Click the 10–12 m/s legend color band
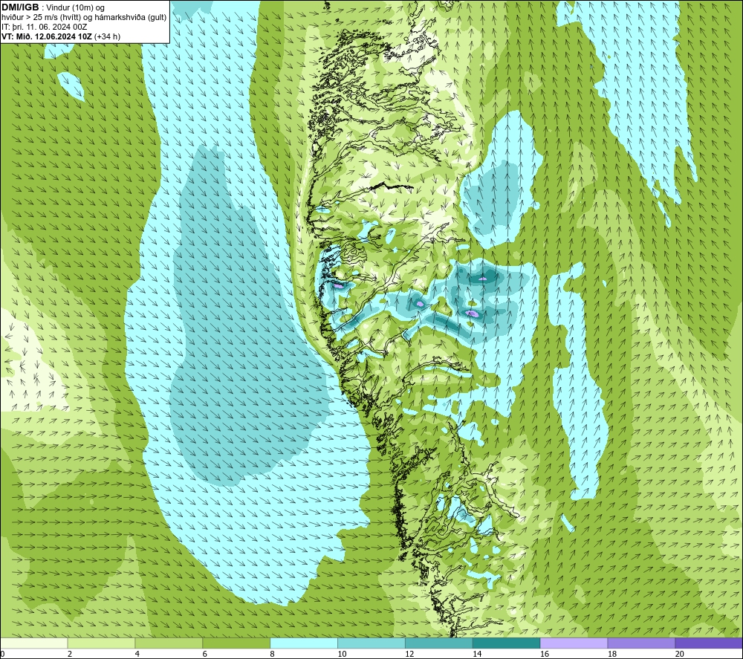Image resolution: width=743 pixels, height=659 pixels. coord(371,643)
